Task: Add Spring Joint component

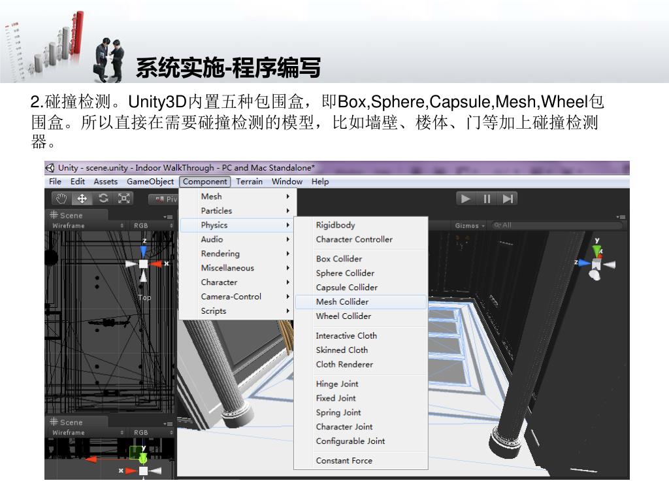Action: click(x=361, y=412)
